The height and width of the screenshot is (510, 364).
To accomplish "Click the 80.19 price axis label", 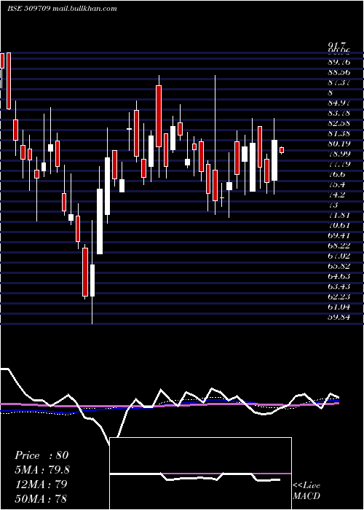I will (339, 144).
